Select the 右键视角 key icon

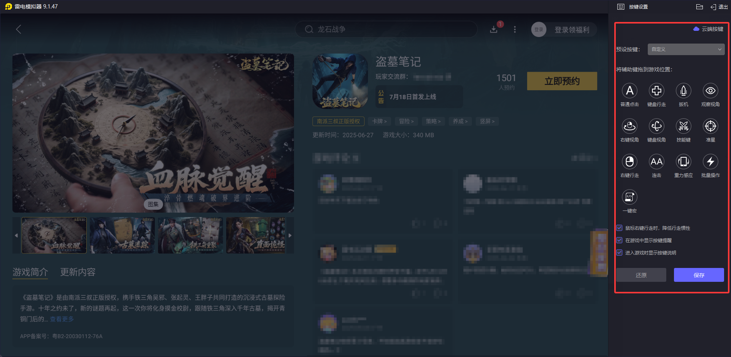pos(629,126)
